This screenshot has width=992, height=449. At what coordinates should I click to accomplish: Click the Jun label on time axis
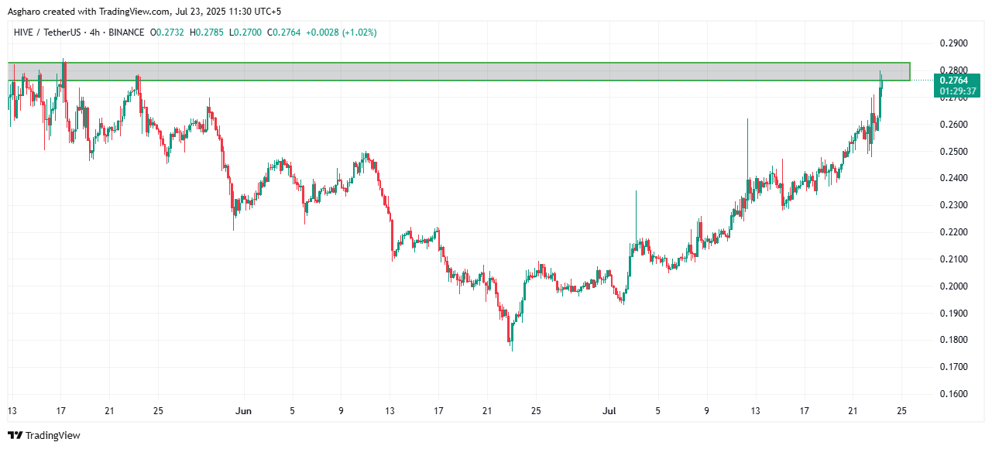243,410
